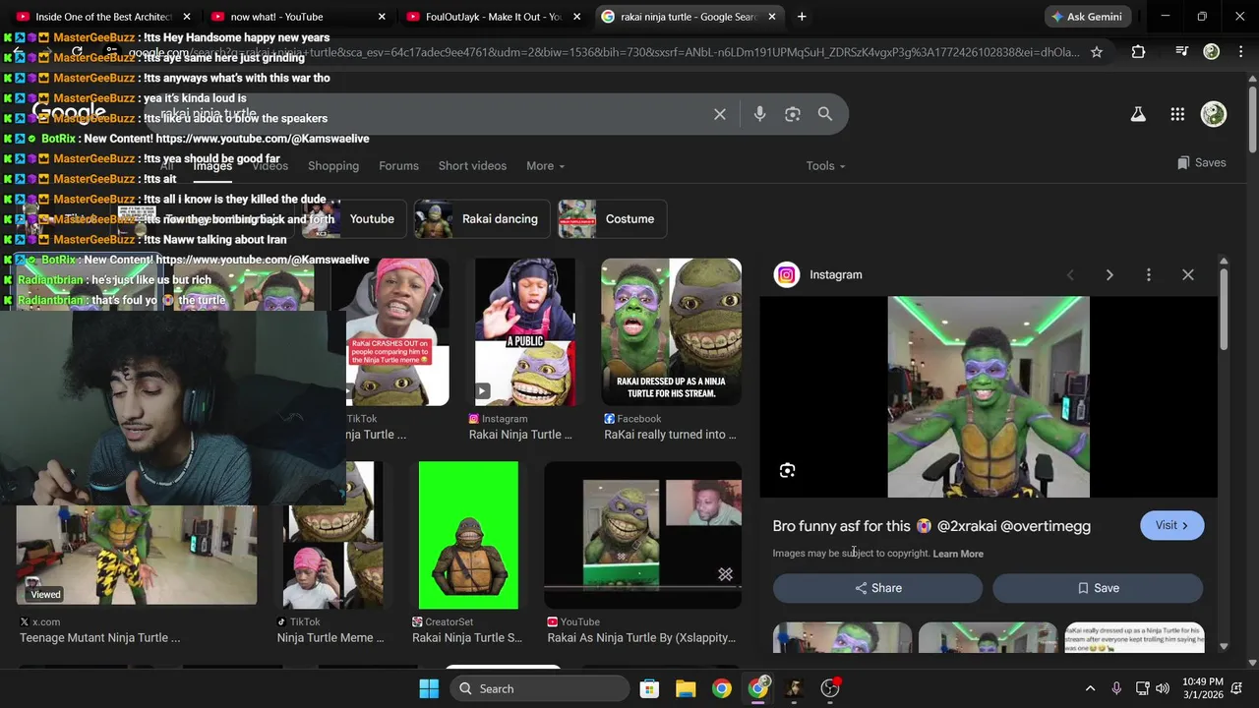The width and height of the screenshot is (1259, 708).
Task: Click Ask Gemini button
Action: 1089,17
